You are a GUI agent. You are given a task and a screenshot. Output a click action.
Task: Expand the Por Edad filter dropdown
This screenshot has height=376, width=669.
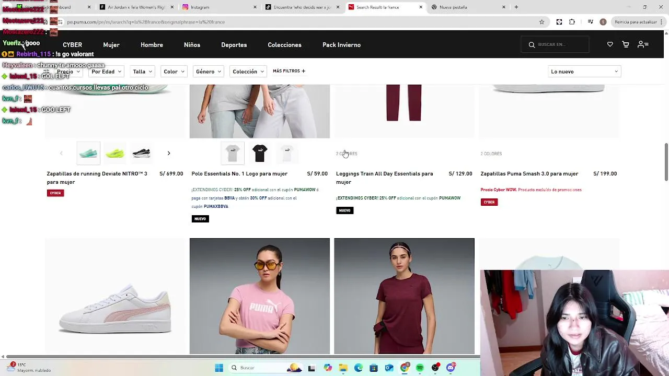click(x=107, y=72)
